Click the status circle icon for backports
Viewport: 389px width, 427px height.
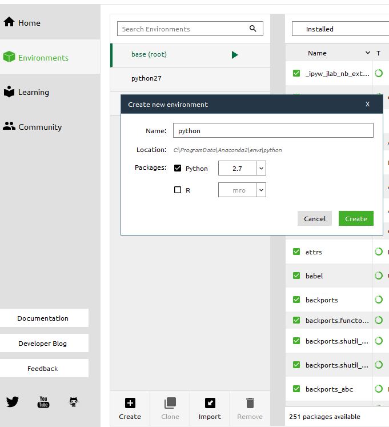point(379,300)
